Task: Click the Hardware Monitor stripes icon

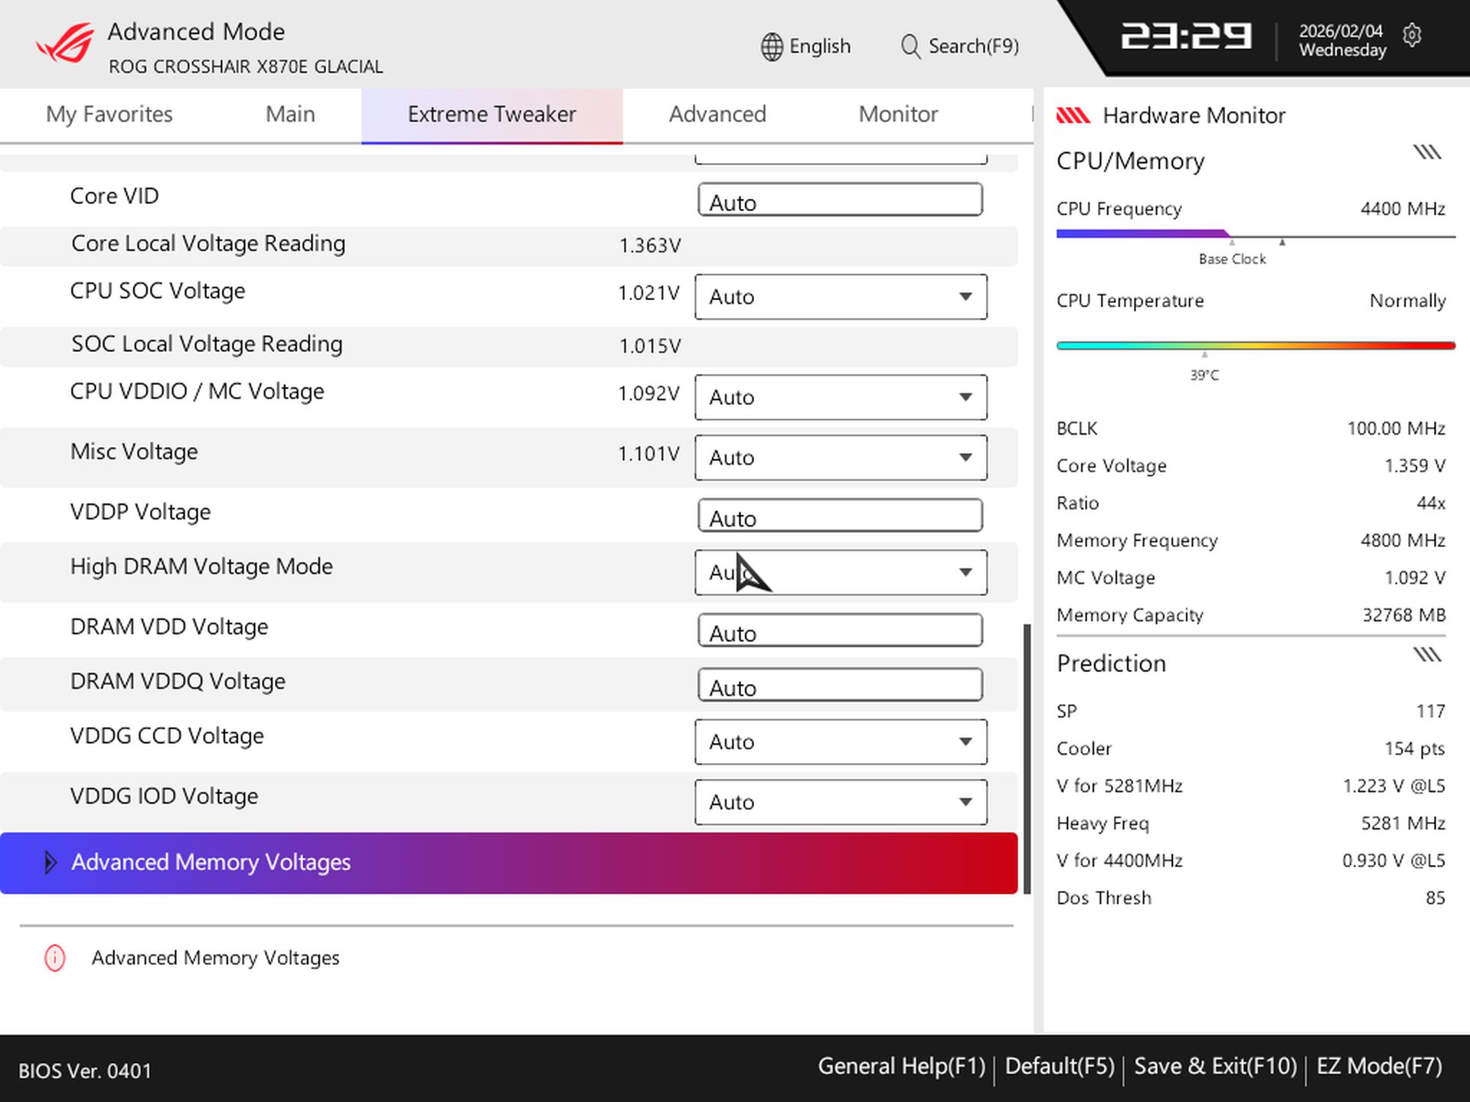Action: [1075, 115]
